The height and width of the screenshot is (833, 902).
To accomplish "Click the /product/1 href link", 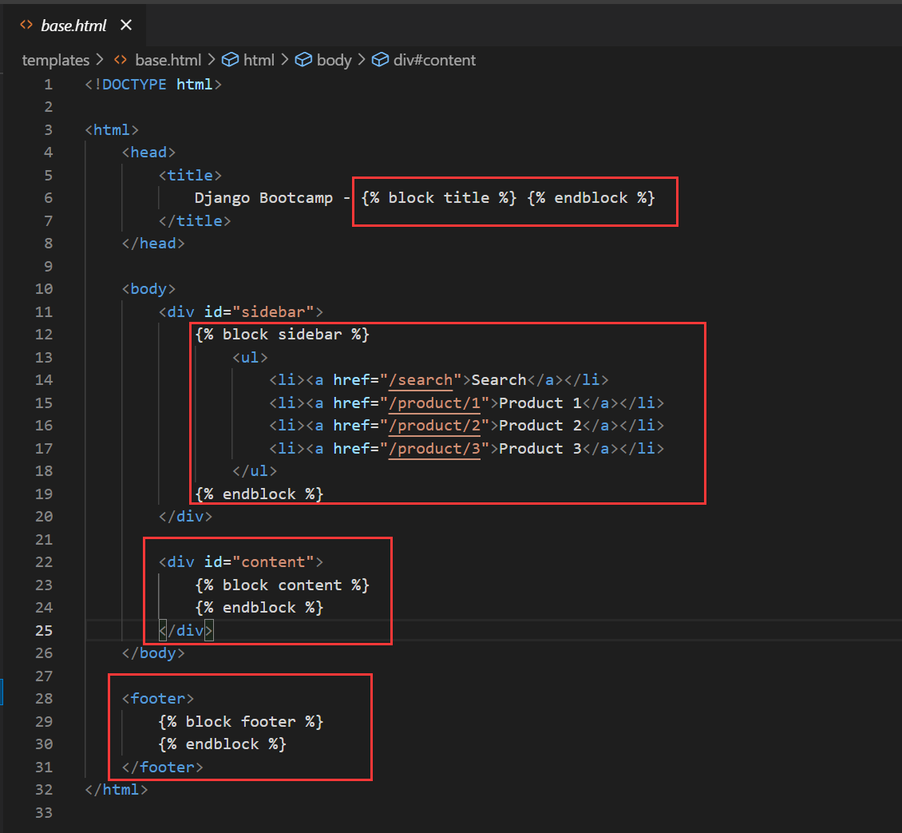I will click(x=435, y=403).
